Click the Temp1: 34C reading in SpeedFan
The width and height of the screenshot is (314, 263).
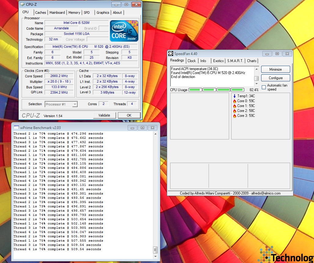246,96
